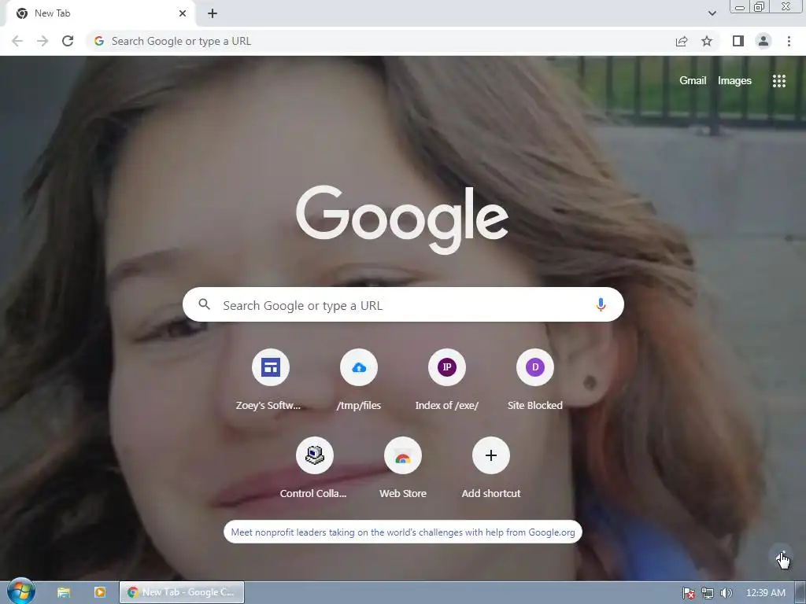Open the Zoey's Softw... shortcut
Image resolution: width=806 pixels, height=604 pixels.
click(271, 380)
